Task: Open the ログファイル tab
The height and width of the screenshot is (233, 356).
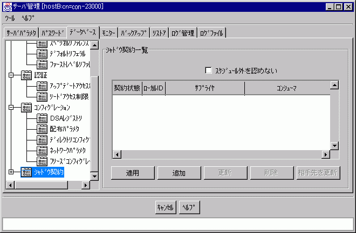Action: tap(211, 33)
